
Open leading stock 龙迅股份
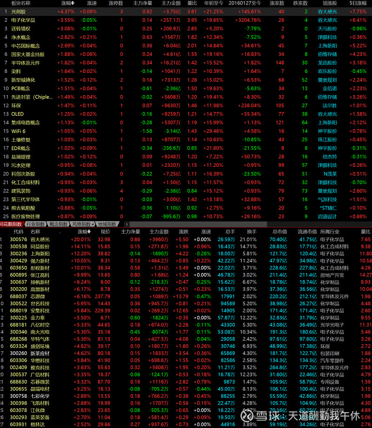(327, 63)
